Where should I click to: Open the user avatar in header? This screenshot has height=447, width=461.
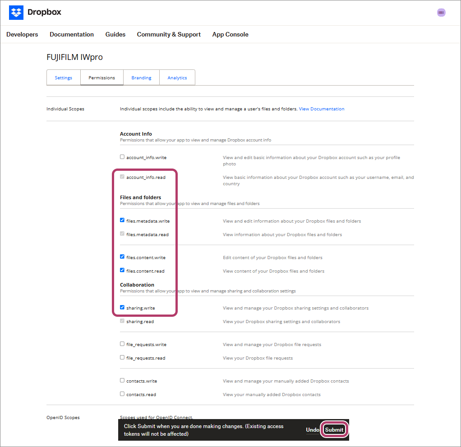[x=441, y=13]
